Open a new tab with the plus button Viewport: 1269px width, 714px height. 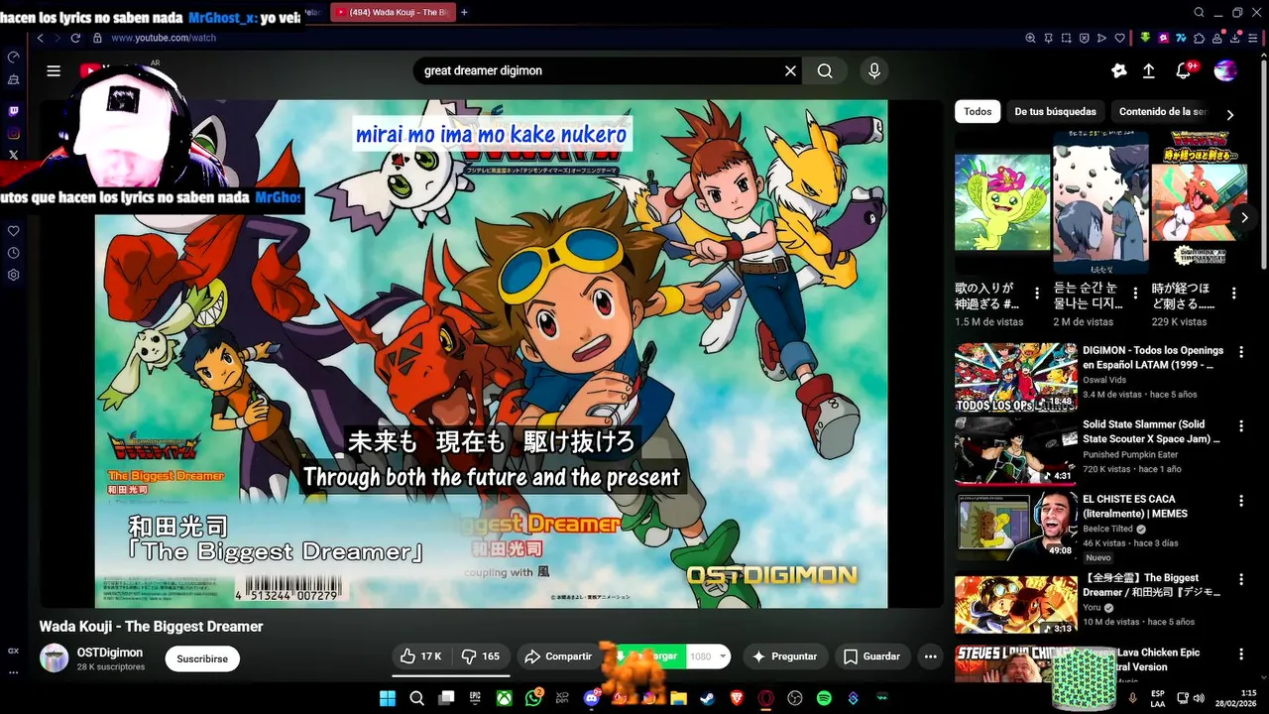click(464, 12)
